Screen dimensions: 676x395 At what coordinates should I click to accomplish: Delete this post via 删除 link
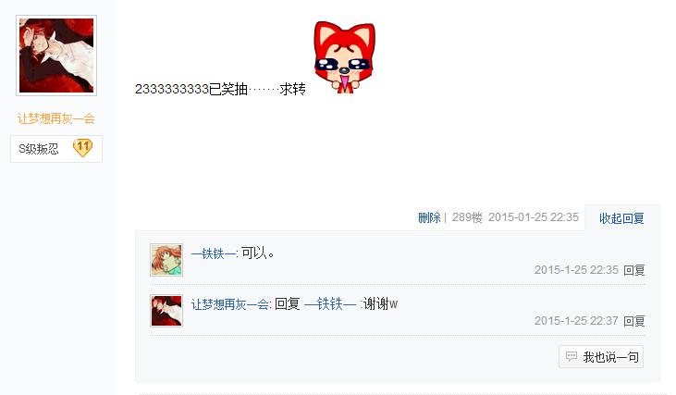click(x=429, y=217)
